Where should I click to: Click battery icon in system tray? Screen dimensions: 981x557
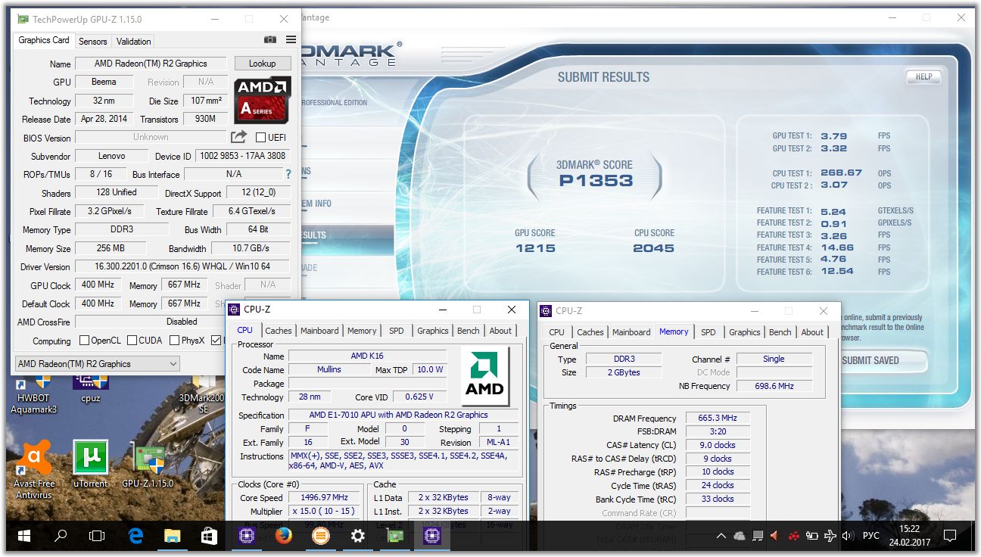(x=811, y=536)
